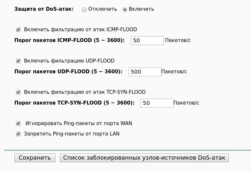Screen dimensions: 251x172
Task: Open the list of blocked DoS source hosts
Action: point(144,158)
